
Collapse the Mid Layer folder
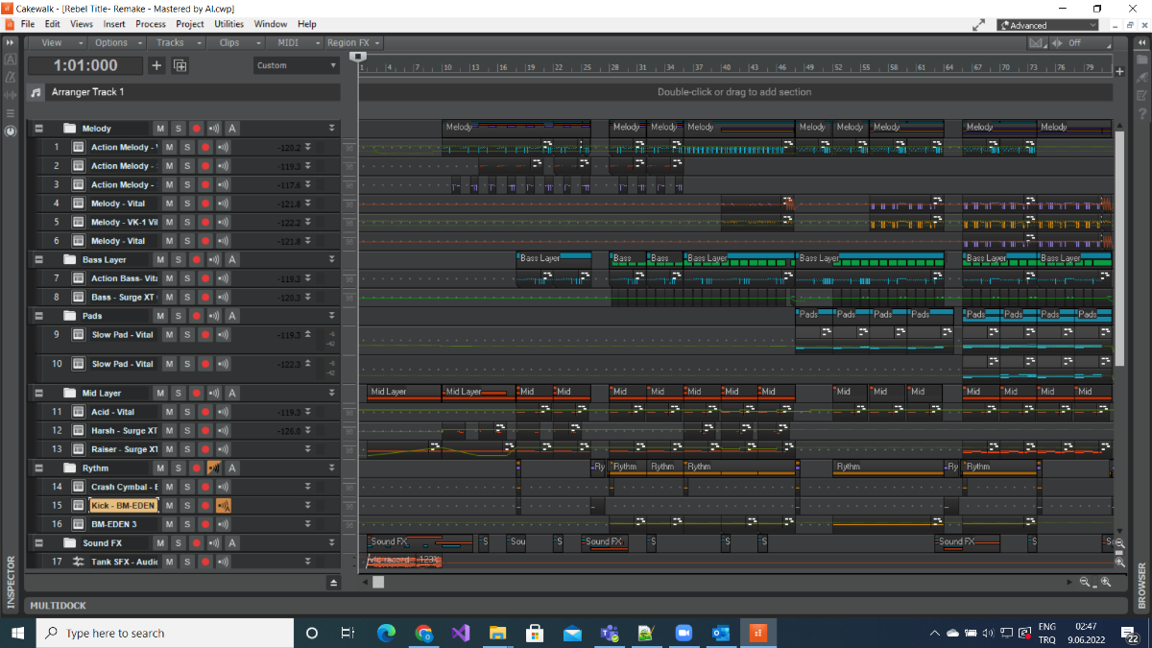39,393
